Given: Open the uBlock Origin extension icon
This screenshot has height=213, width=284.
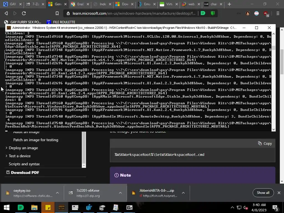Looking at the screenshot, I should (x=266, y=14).
